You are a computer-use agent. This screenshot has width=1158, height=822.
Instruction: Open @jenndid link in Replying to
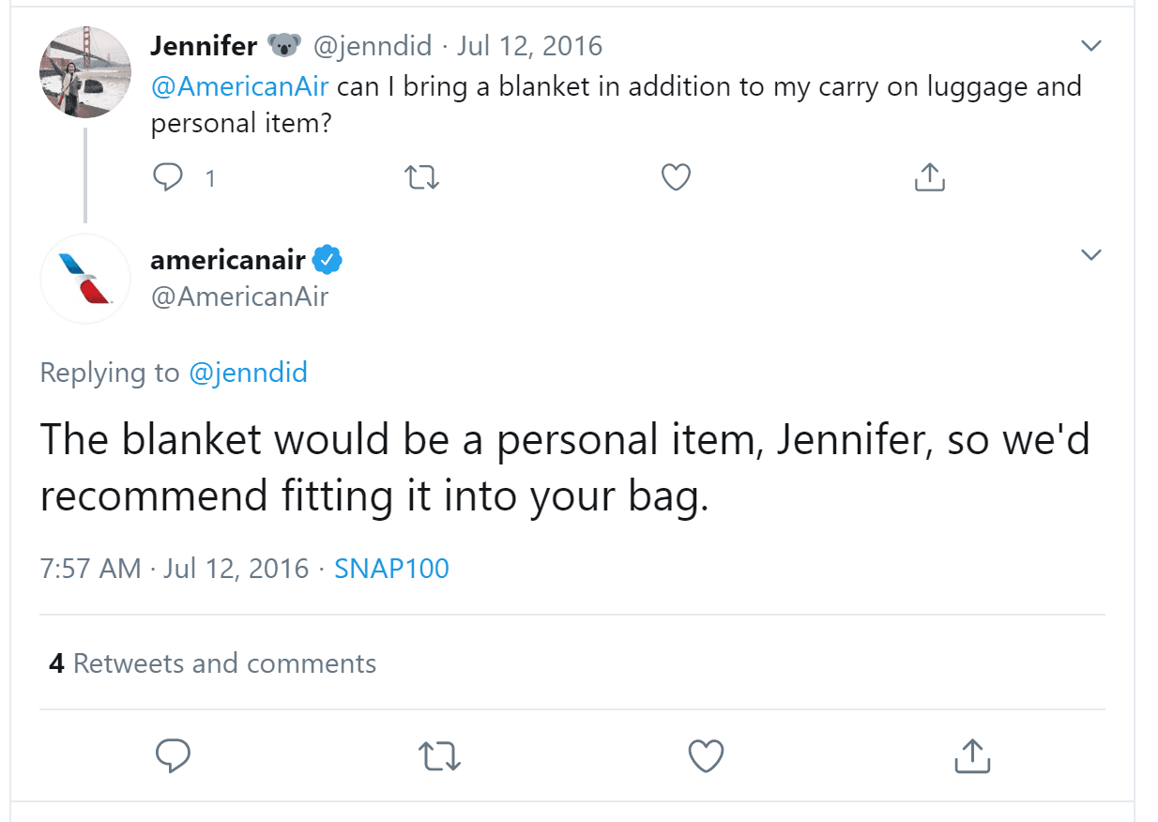[248, 373]
